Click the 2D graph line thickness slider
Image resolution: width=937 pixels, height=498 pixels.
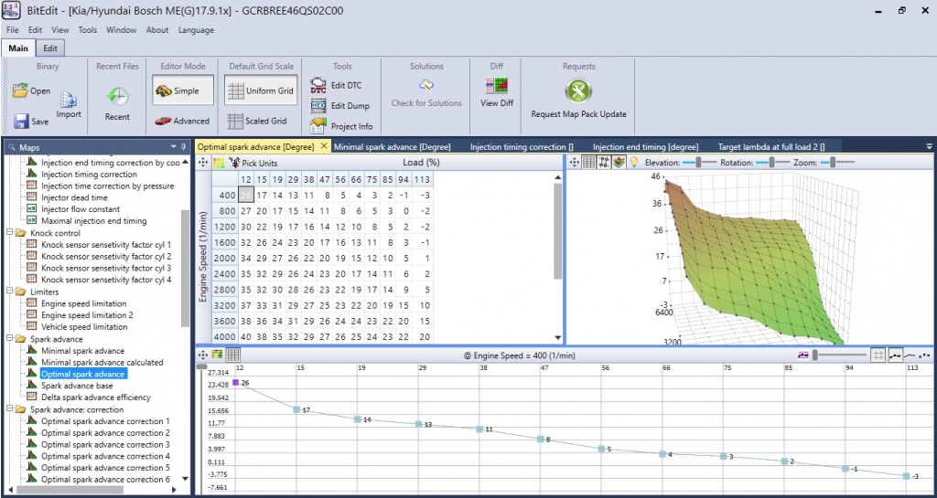pyautogui.click(x=839, y=355)
